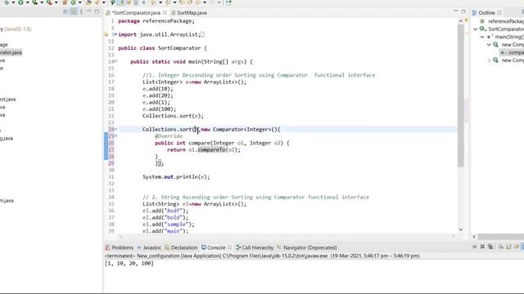
Task: Open the External Tools dropdown arrow
Action: [x=56, y=2]
